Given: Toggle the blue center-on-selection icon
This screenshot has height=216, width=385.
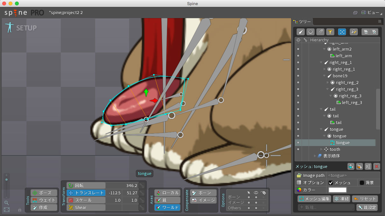Looking at the screenshot, I should 342,32.
